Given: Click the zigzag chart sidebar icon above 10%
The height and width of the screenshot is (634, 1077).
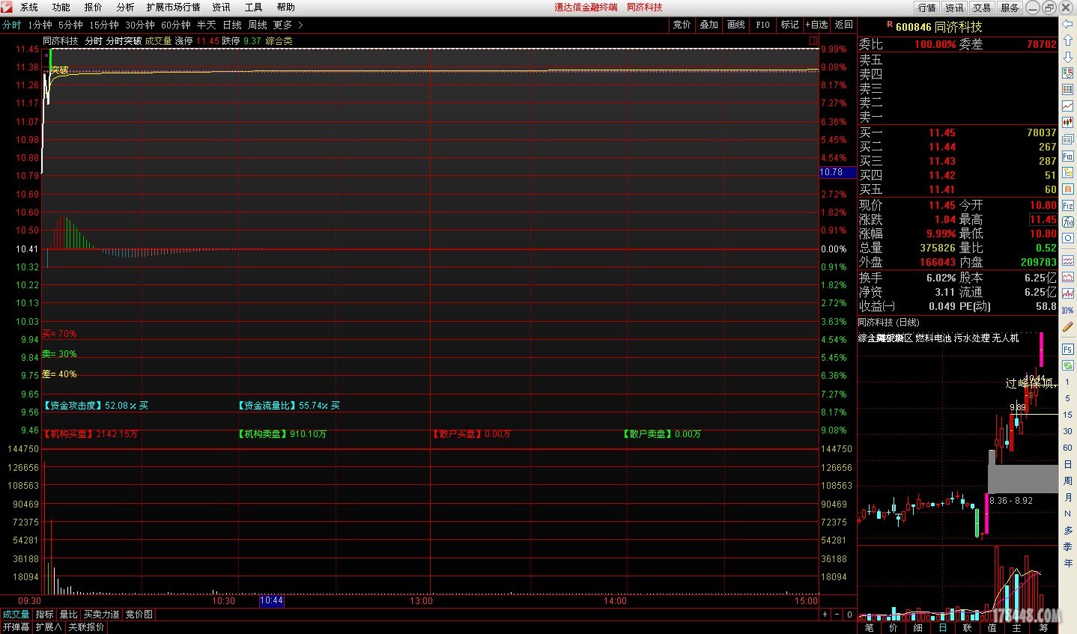Looking at the screenshot, I should click(1068, 293).
